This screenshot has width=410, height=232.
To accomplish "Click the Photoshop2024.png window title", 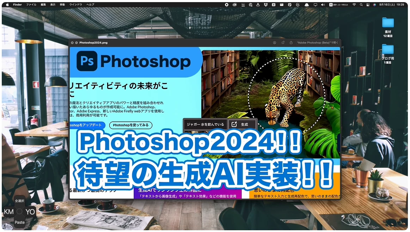I will [93, 43].
